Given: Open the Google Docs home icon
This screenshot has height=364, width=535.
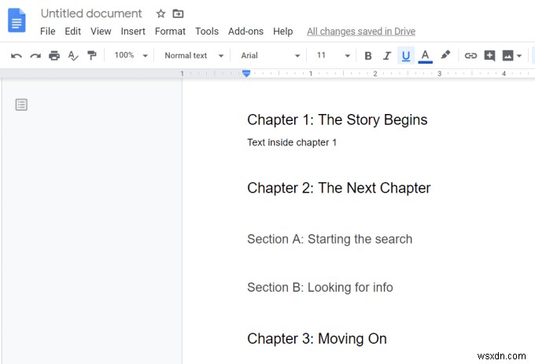Looking at the screenshot, I should click(17, 20).
